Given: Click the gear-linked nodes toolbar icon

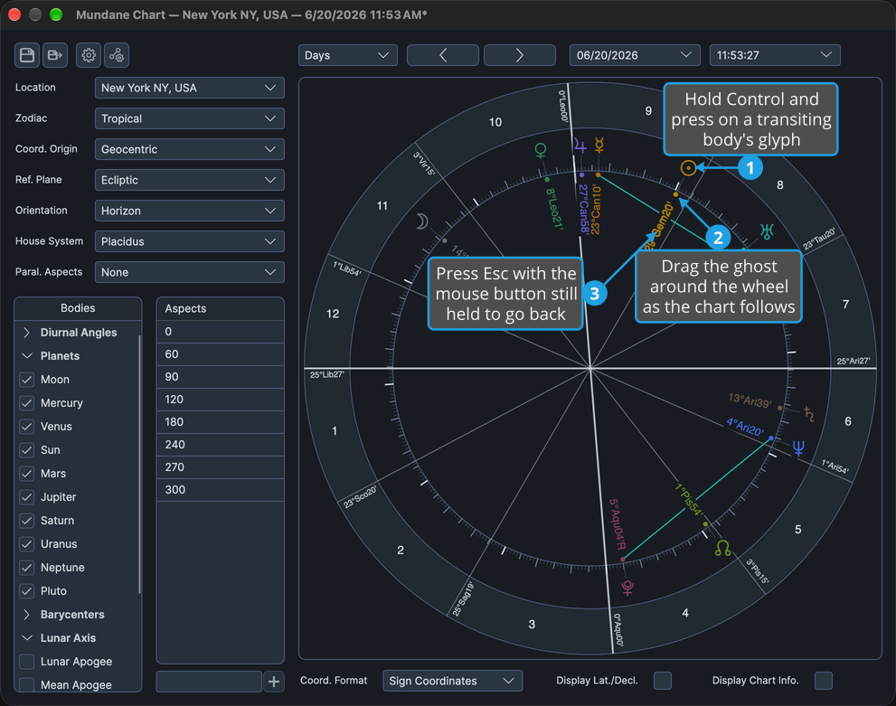Looking at the screenshot, I should tap(117, 55).
